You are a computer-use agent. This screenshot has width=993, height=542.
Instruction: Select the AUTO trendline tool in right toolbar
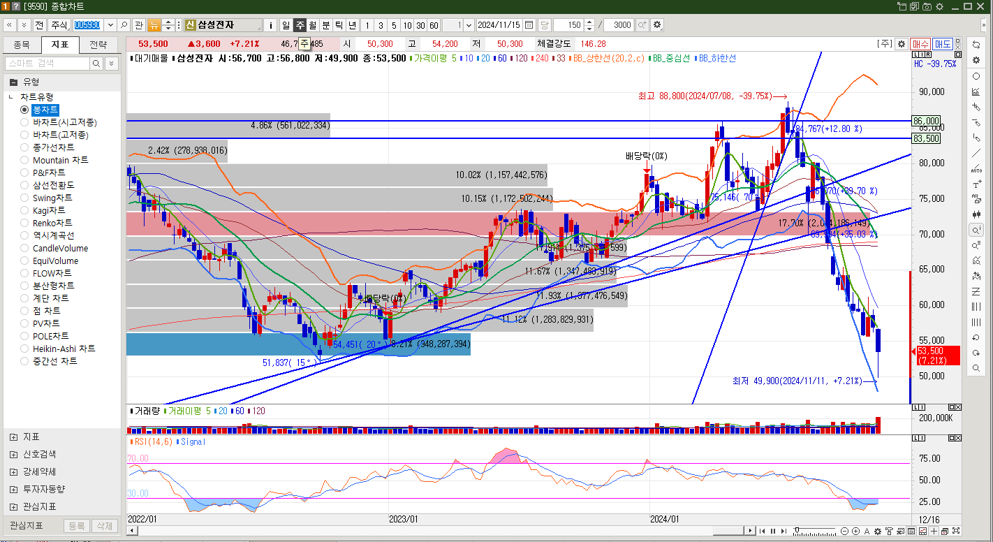(976, 169)
